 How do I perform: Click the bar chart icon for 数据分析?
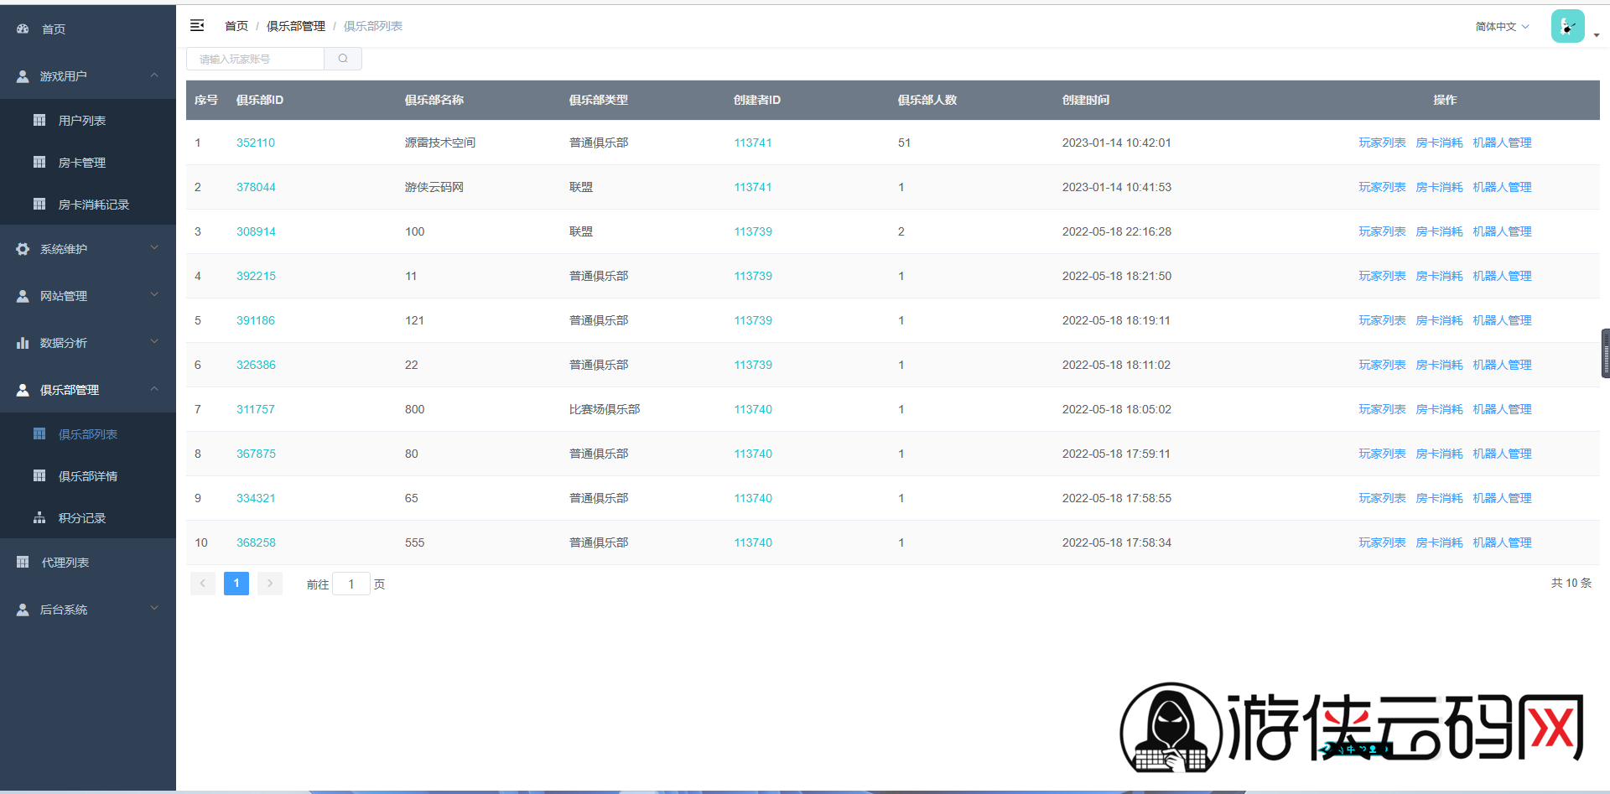point(23,343)
